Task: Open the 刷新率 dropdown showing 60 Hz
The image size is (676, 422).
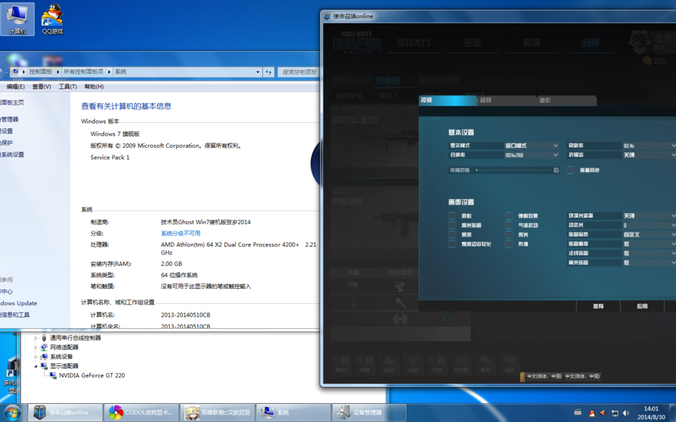Action: [x=649, y=146]
